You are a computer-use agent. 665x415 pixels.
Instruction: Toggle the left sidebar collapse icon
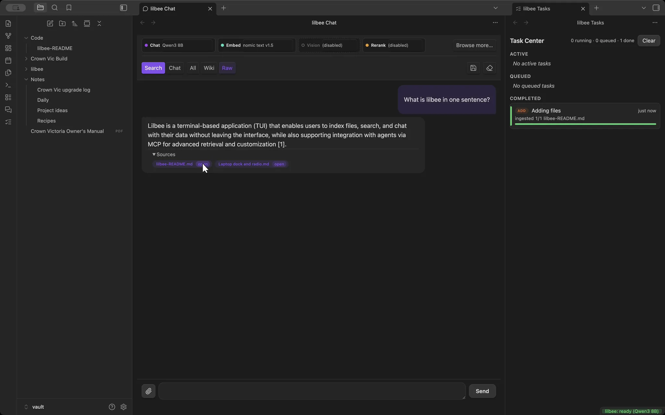123,8
